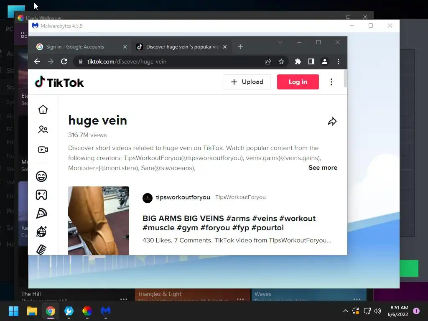Image resolution: width=428 pixels, height=321 pixels.
Task: Open Chrome Extensions puzzle icon
Action: [298, 62]
